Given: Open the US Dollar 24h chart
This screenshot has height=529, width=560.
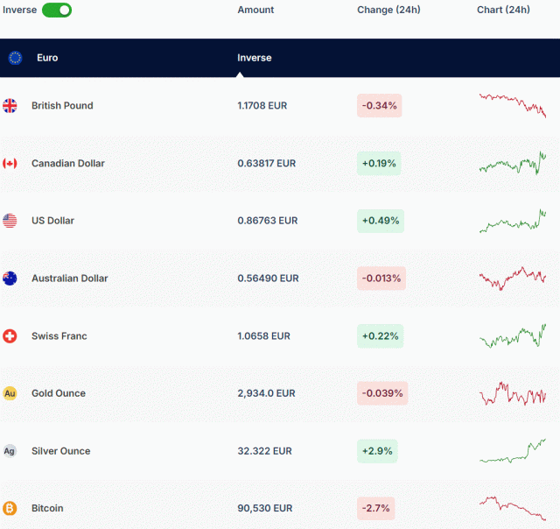Looking at the screenshot, I should pos(512,221).
